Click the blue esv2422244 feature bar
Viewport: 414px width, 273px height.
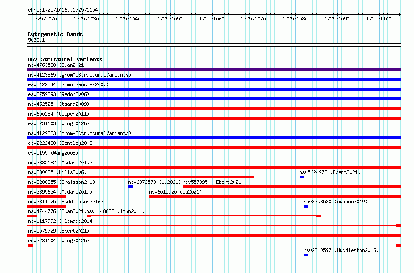(214, 89)
